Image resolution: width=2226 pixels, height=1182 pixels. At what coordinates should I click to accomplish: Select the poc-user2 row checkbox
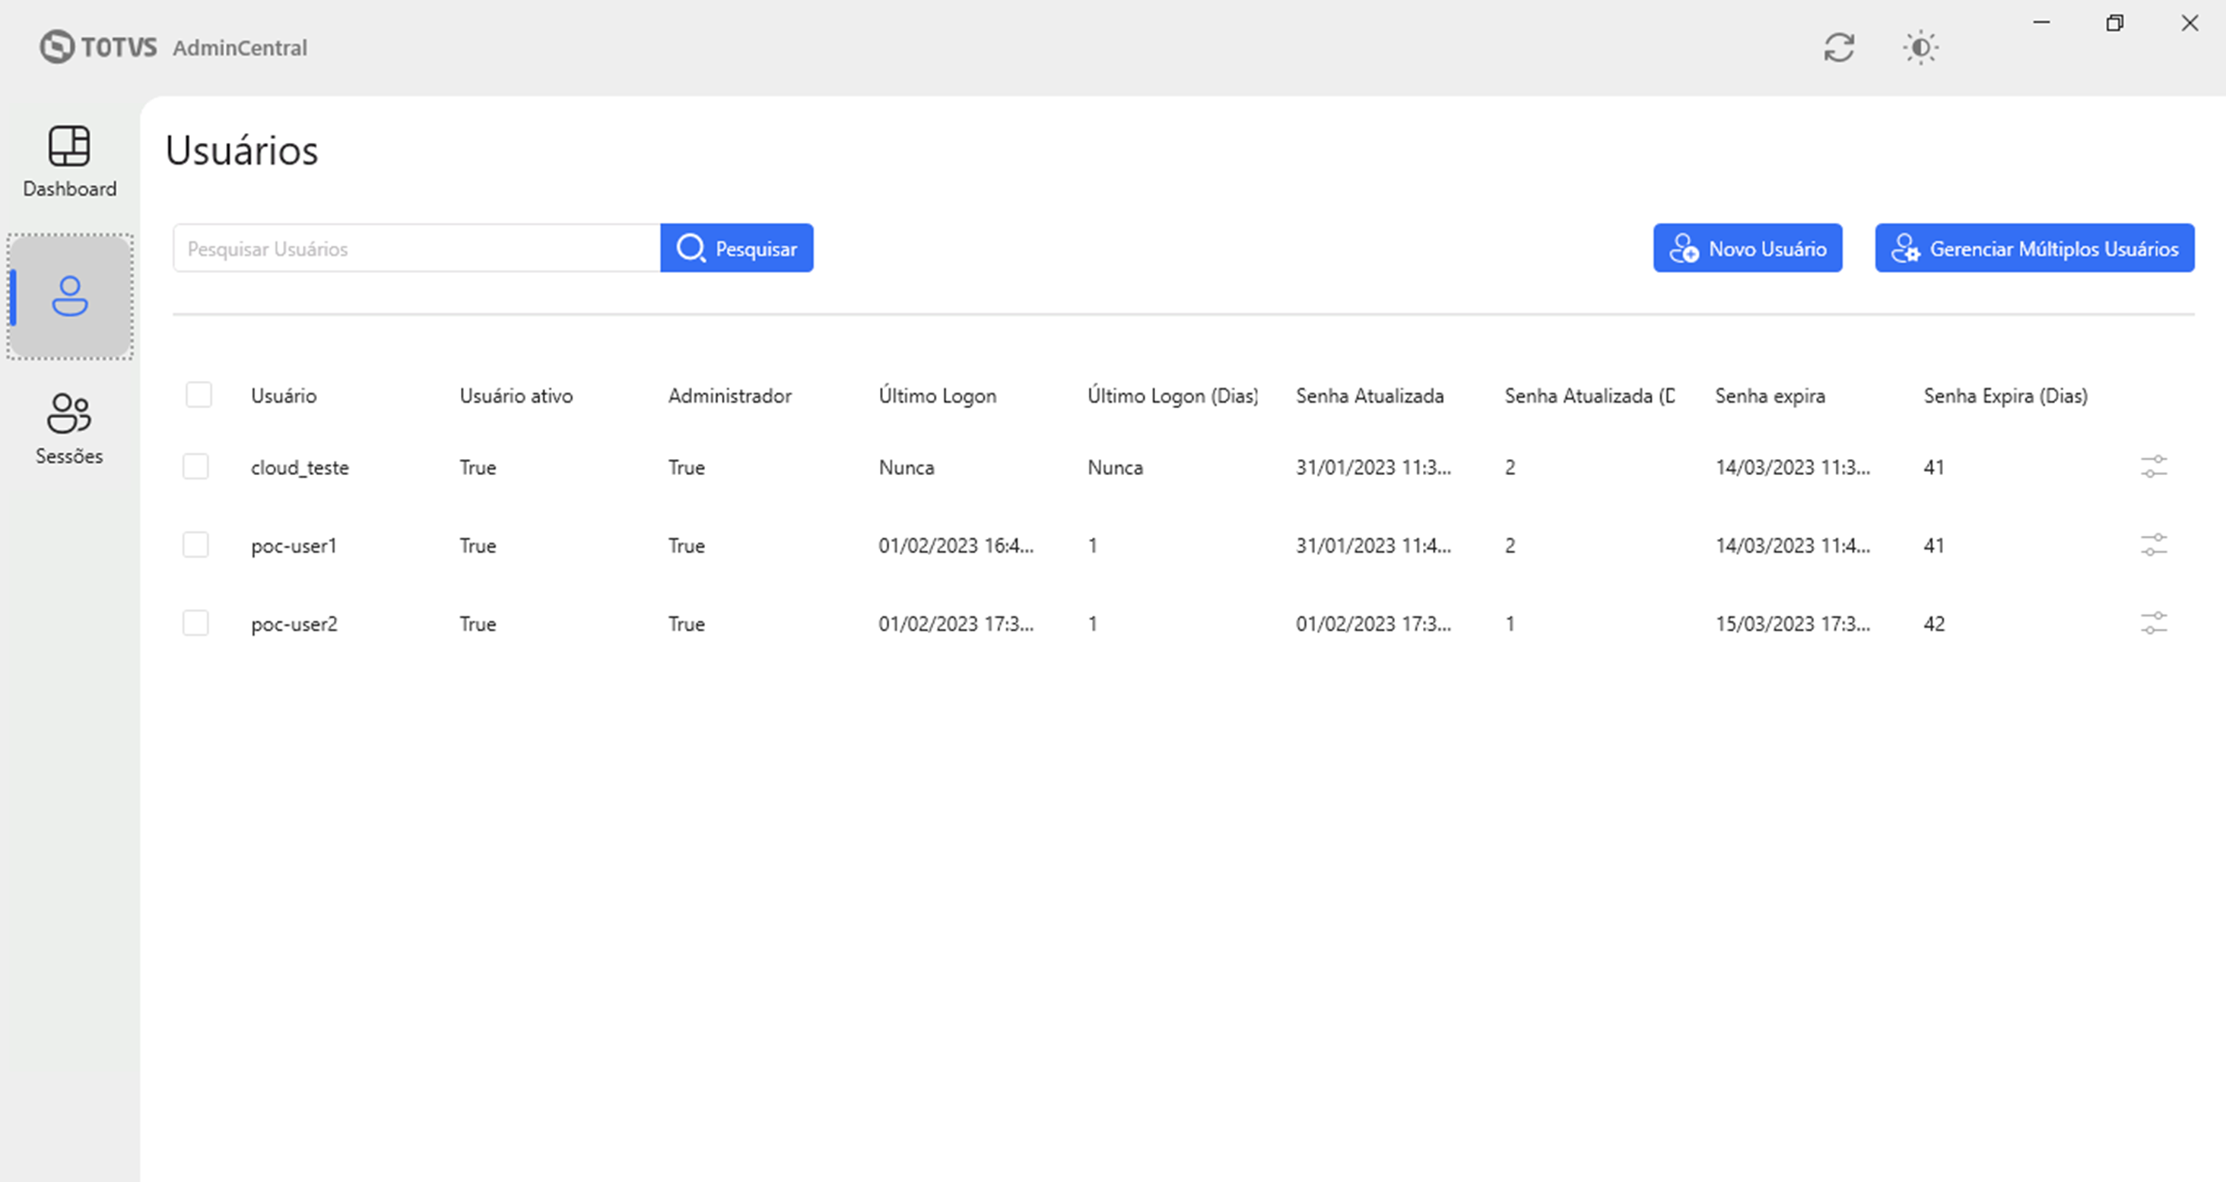(x=195, y=623)
